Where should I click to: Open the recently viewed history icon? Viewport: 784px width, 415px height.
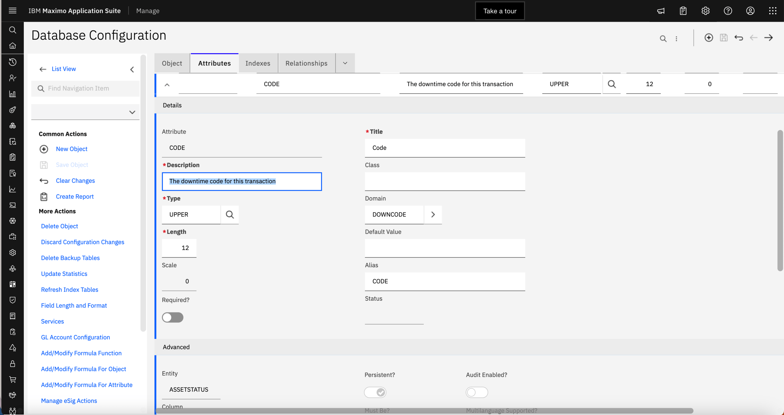pyautogui.click(x=13, y=62)
